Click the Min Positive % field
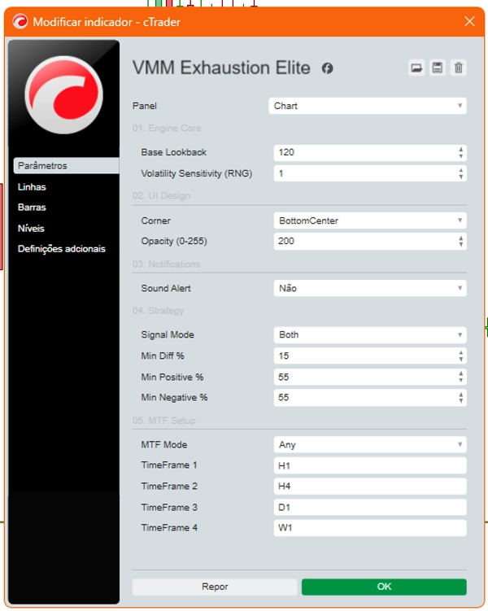 tap(370, 377)
